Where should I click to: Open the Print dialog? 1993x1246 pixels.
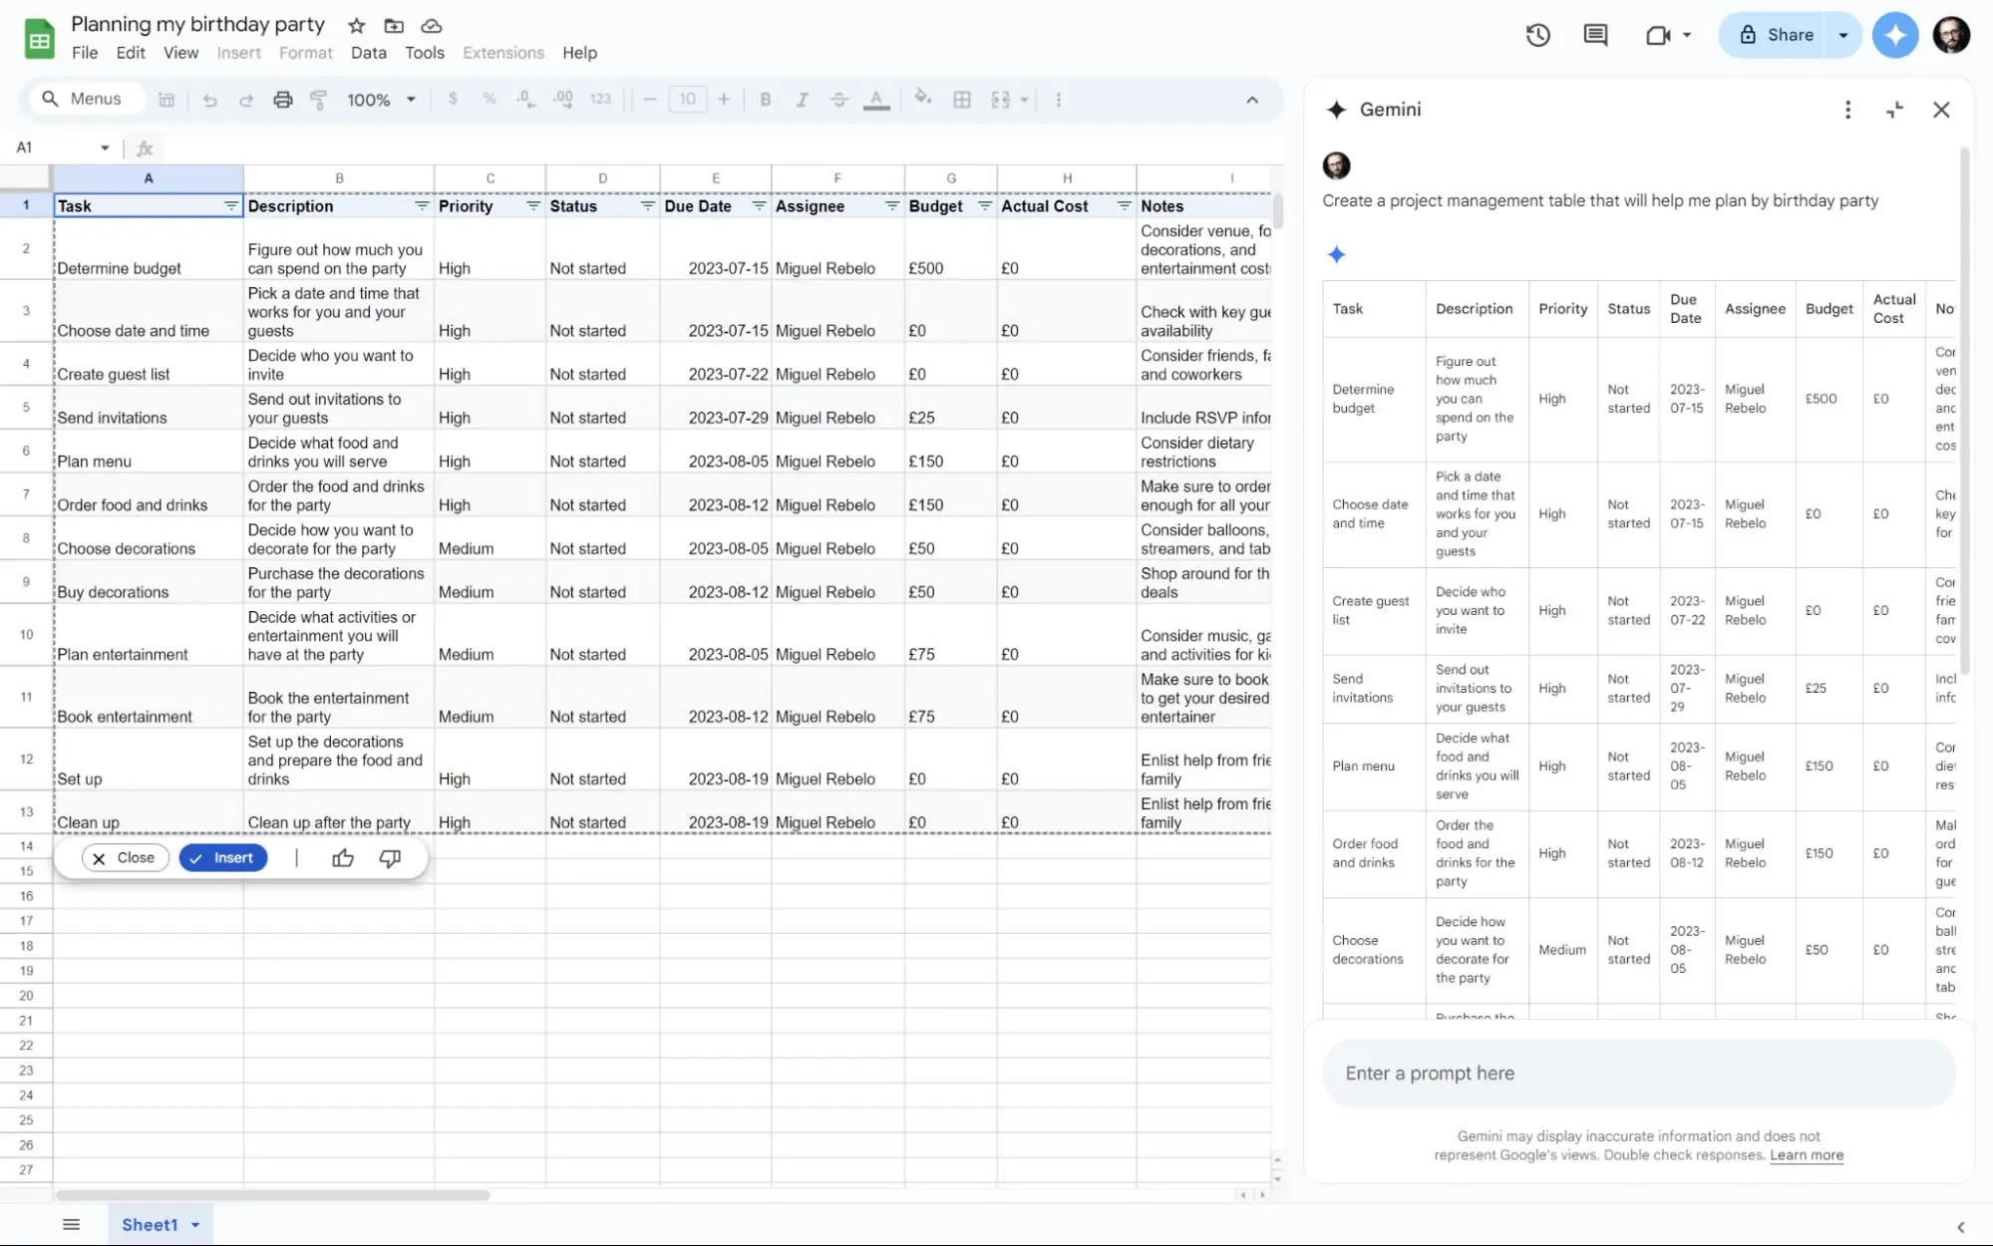point(283,99)
